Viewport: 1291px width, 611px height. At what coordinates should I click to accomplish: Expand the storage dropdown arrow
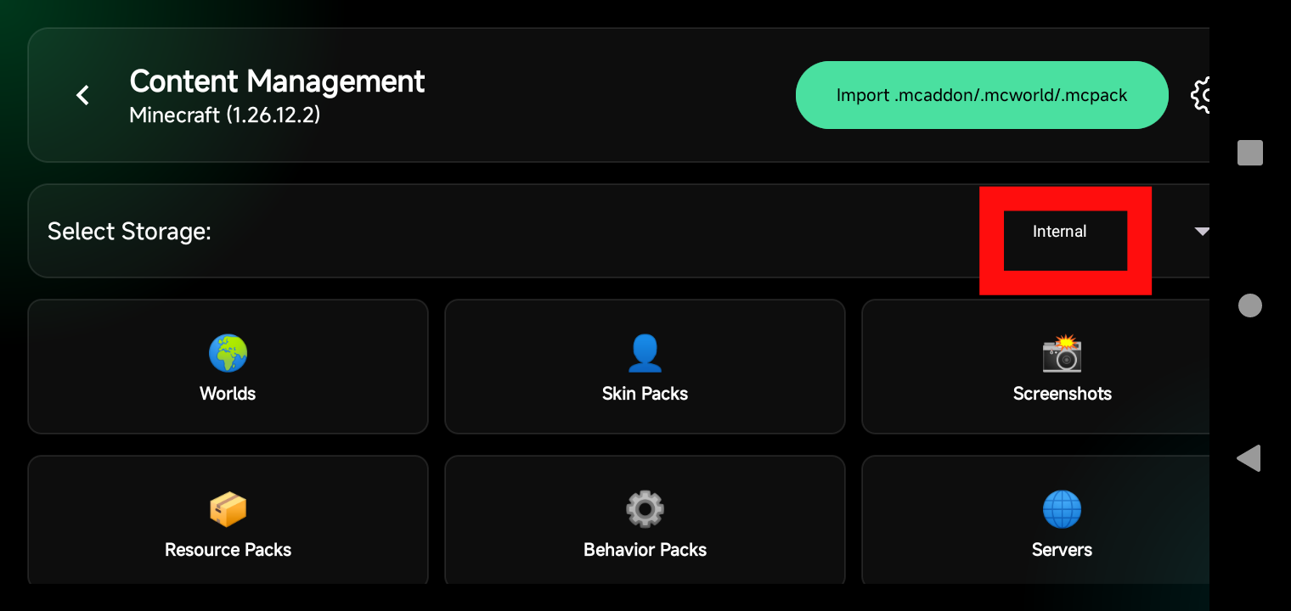(1201, 232)
